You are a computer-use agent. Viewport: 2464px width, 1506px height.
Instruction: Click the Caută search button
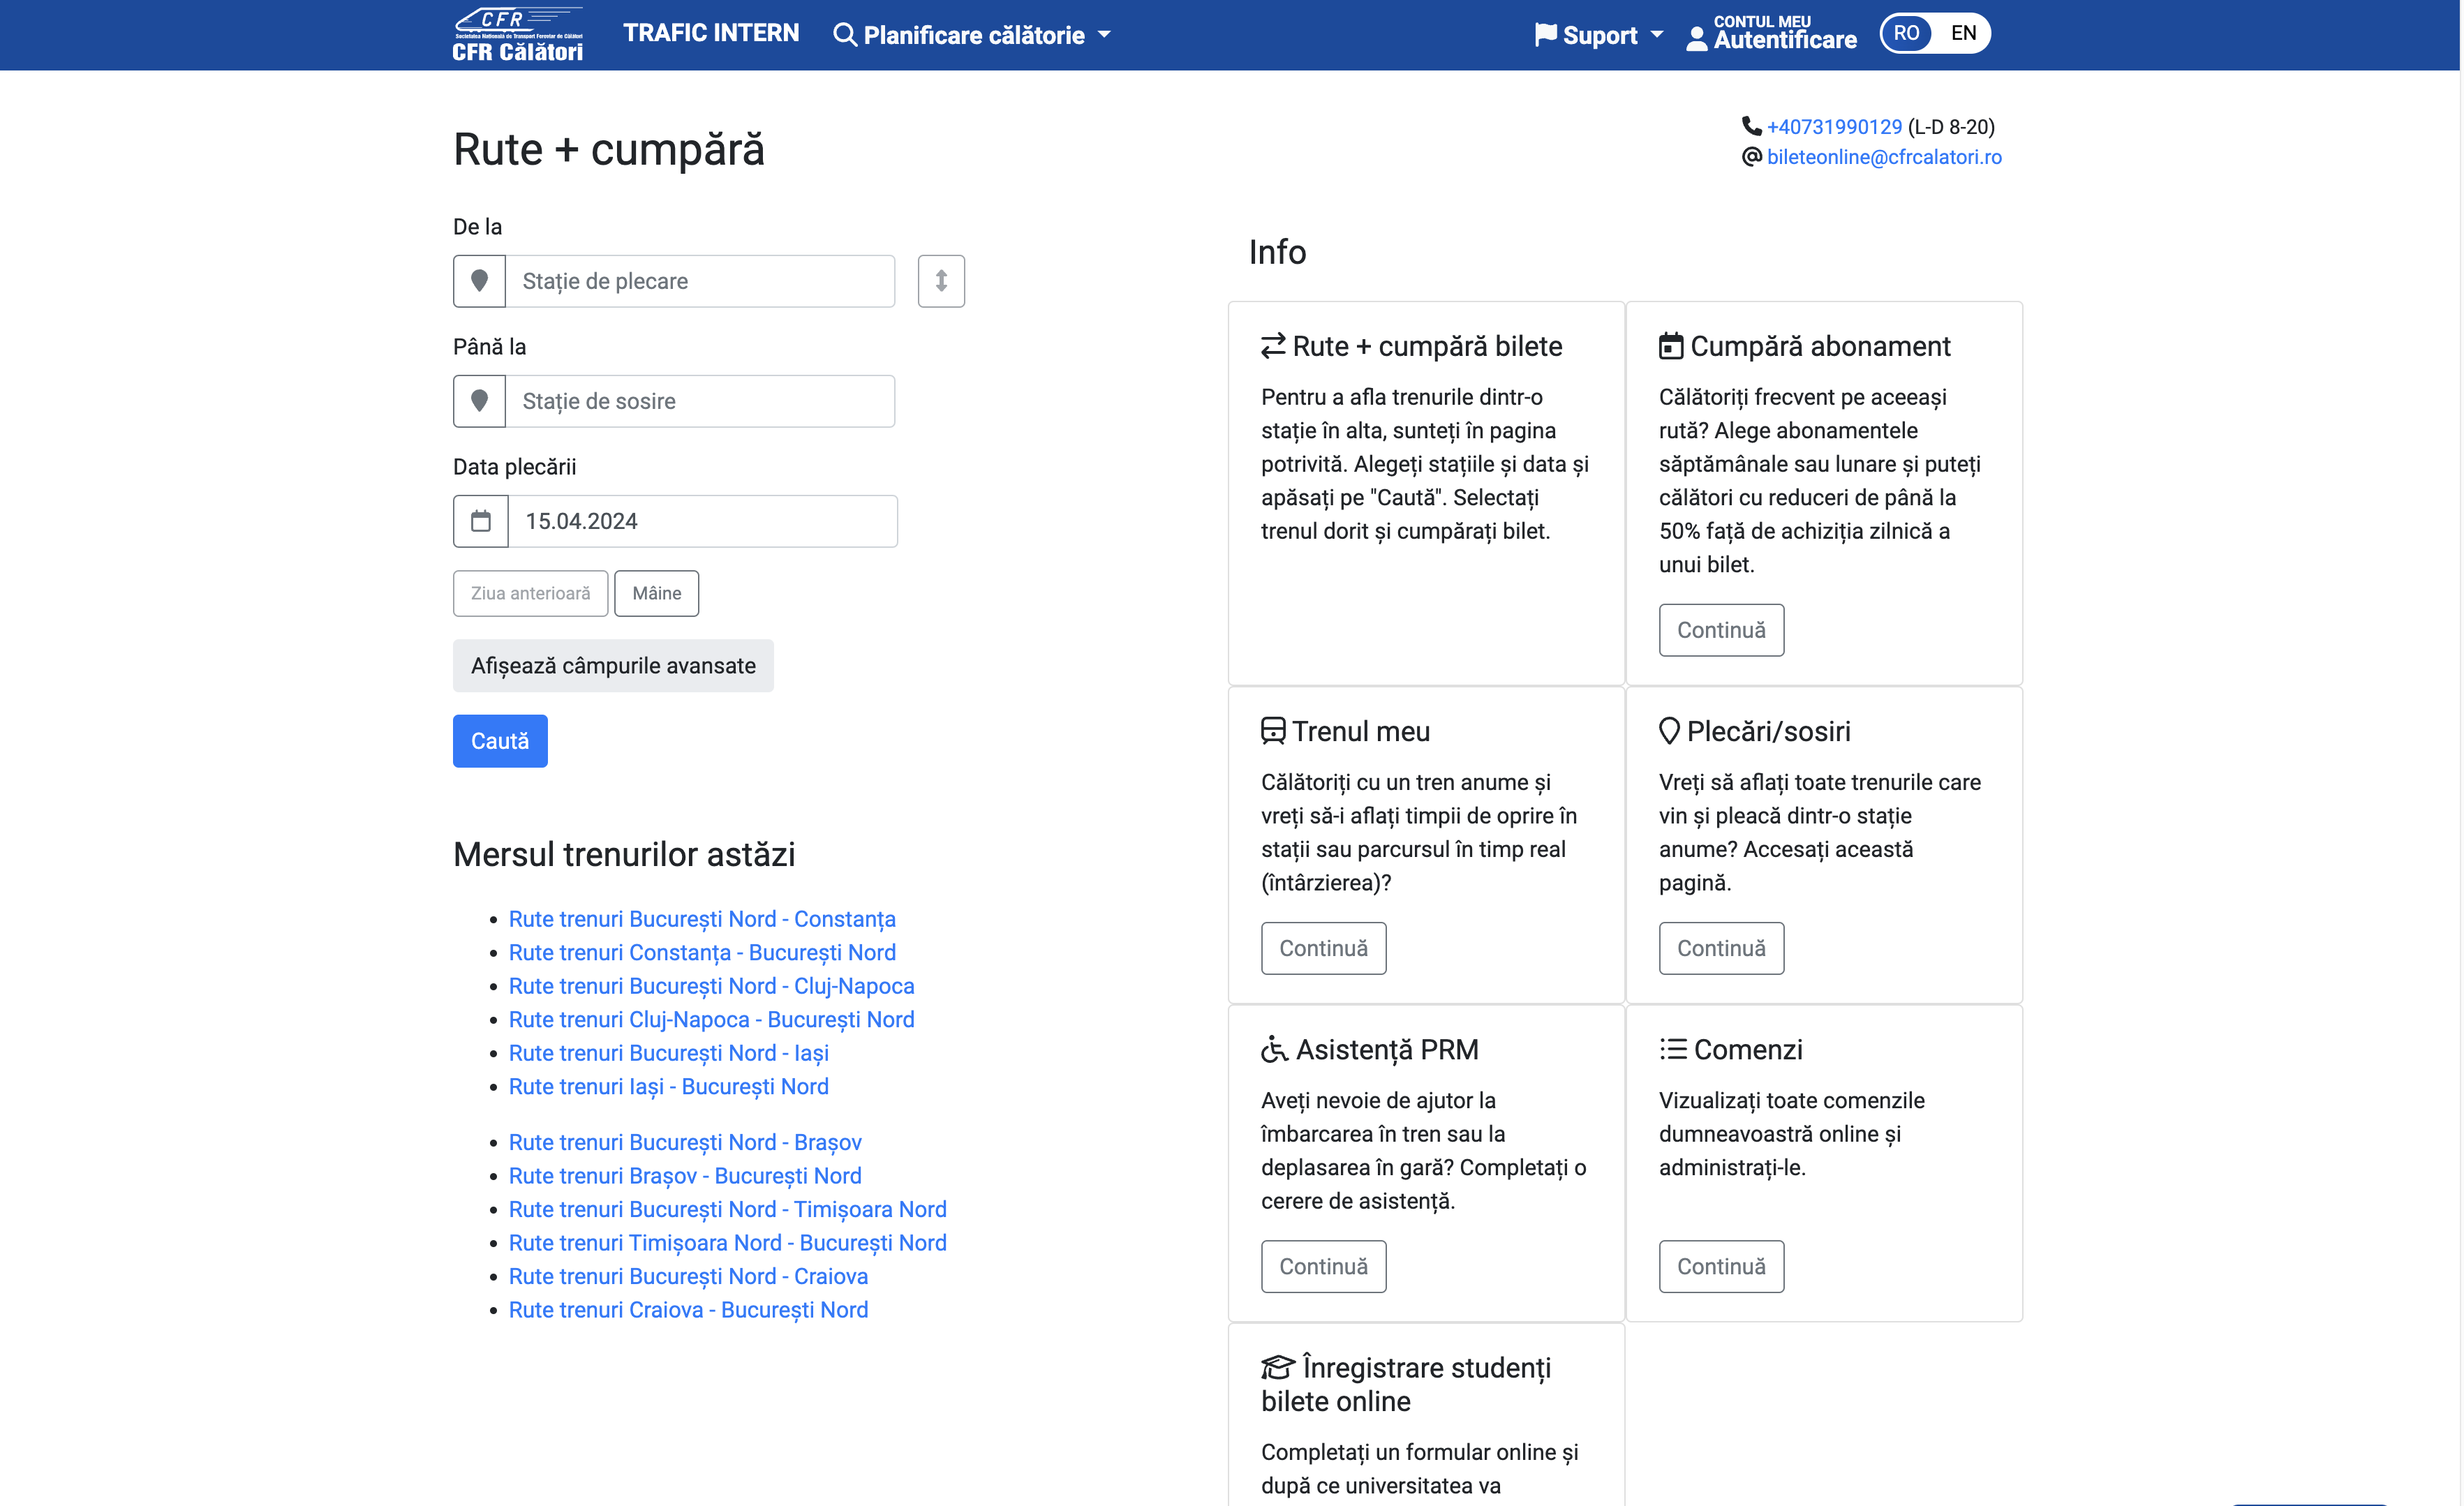coord(500,741)
